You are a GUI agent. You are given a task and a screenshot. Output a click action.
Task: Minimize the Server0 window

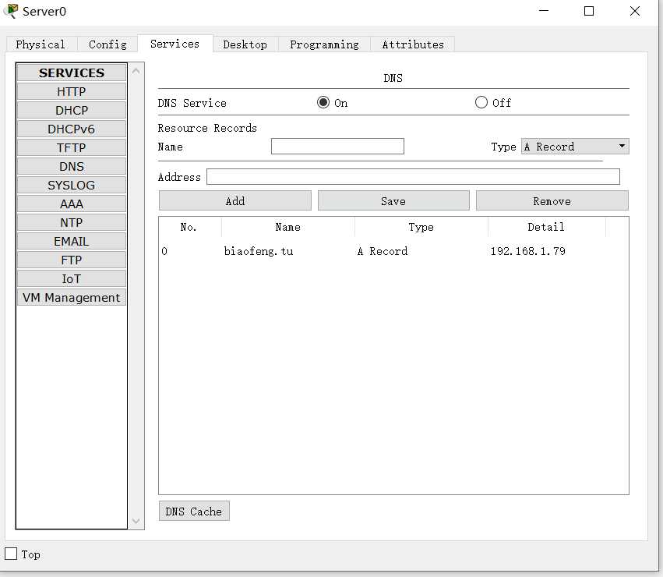544,11
